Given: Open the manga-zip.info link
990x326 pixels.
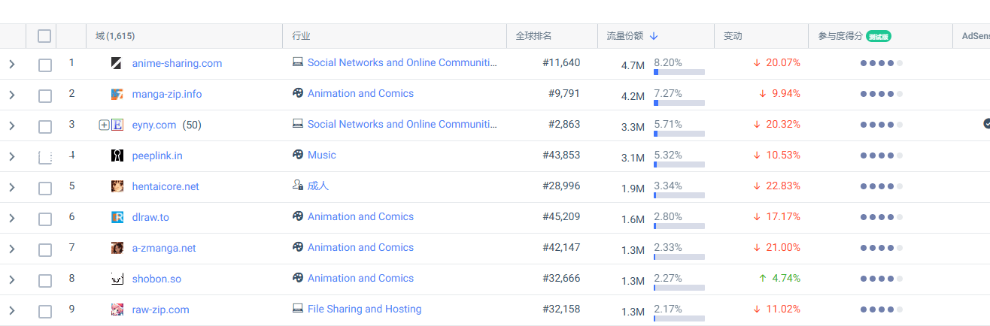Looking at the screenshot, I should coord(167,94).
